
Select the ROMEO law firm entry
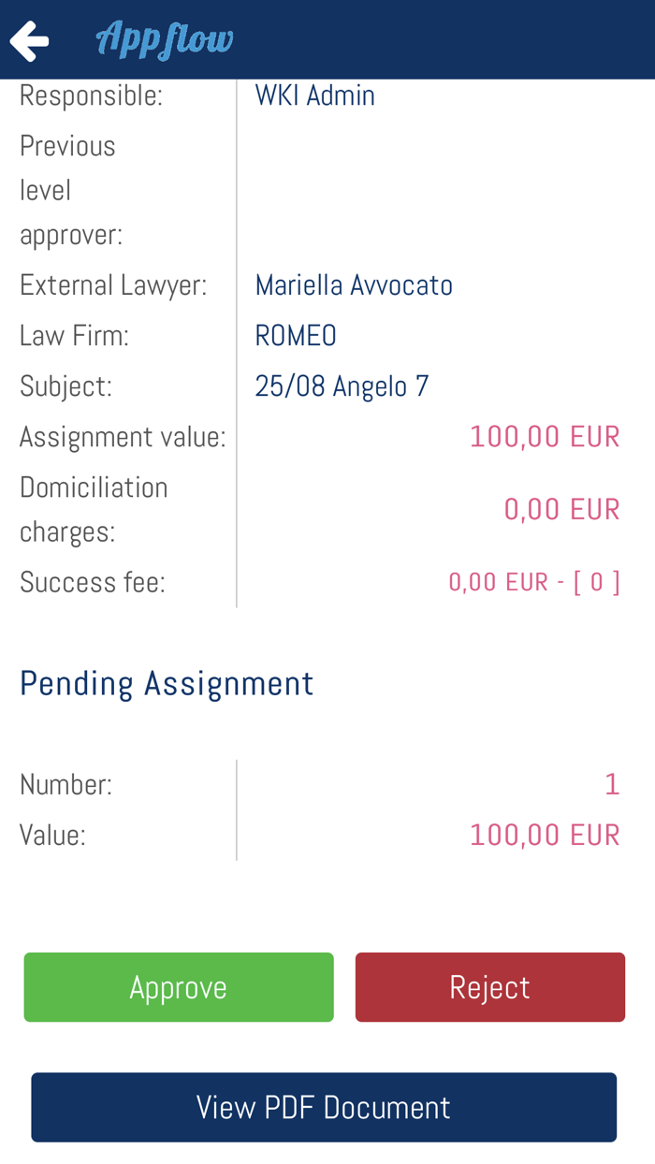pyautogui.click(x=296, y=334)
